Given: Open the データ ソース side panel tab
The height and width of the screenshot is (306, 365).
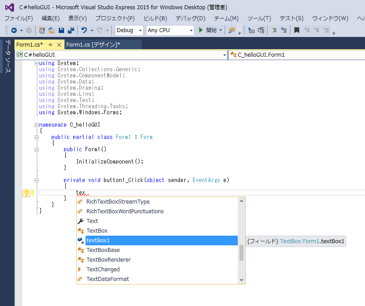Looking at the screenshot, I should tap(8, 56).
